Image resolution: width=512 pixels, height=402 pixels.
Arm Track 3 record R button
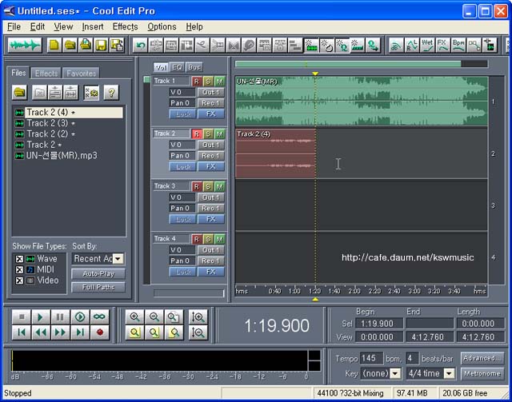[197, 187]
